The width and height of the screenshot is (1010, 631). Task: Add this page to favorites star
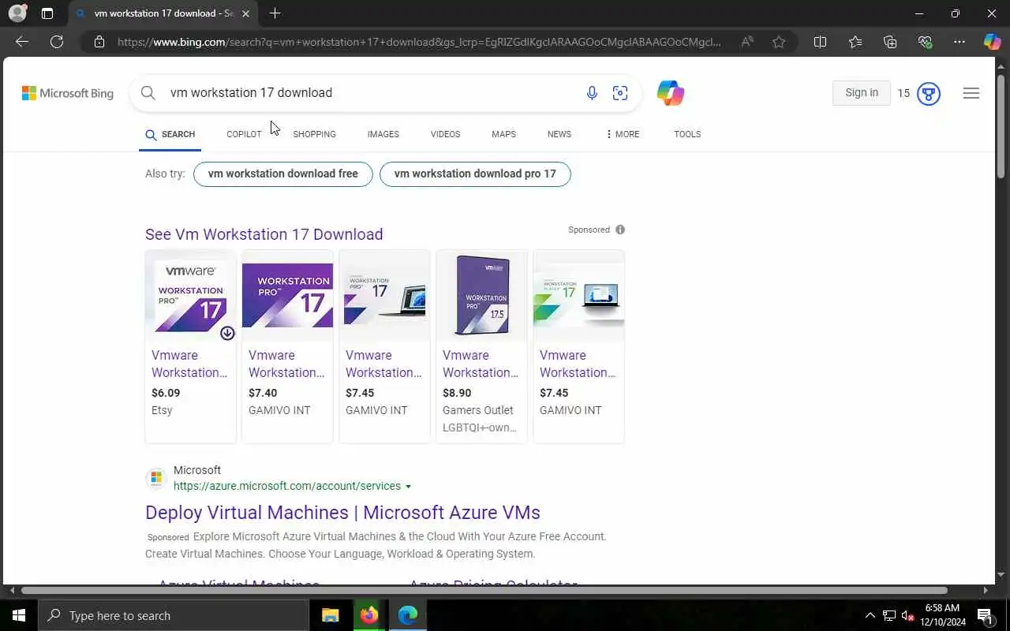[779, 42]
